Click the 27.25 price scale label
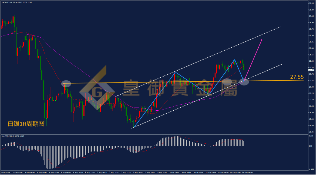This screenshot has height=175, width=316. (311, 93)
